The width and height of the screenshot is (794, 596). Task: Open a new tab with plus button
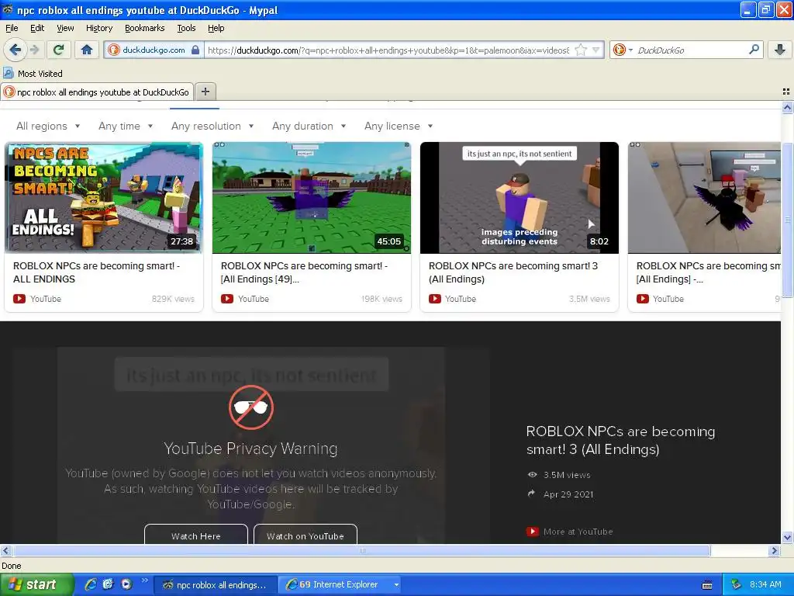click(205, 92)
